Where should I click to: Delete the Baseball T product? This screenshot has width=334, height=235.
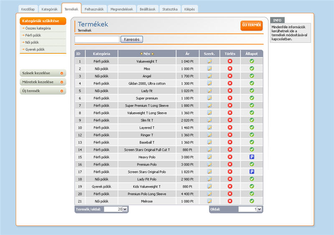(x=230, y=142)
